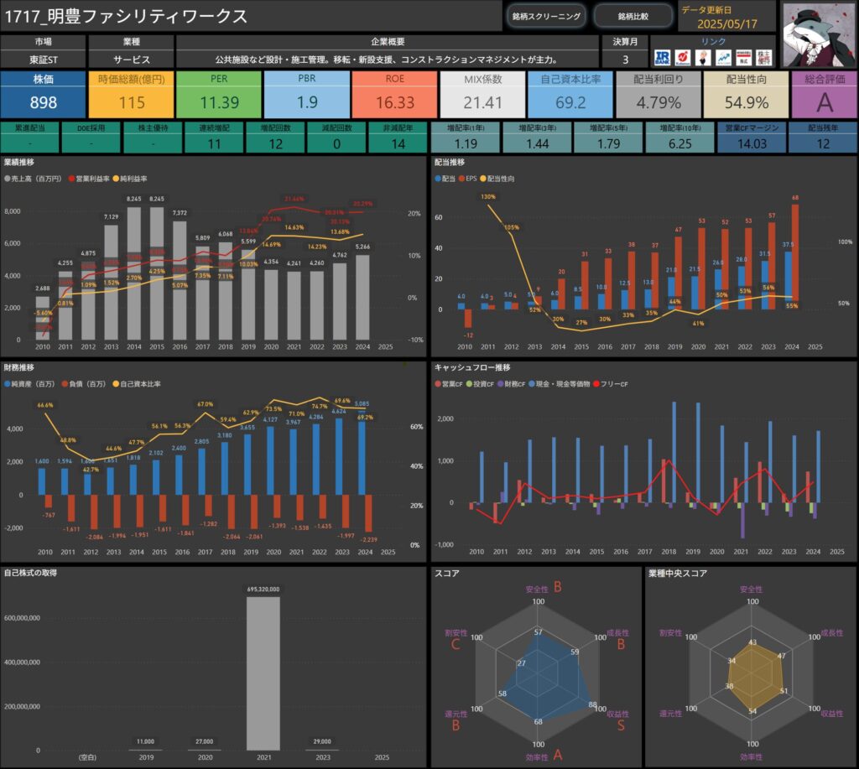Go to the 銘柄比較 button
This screenshot has height=769, width=859.
point(633,17)
